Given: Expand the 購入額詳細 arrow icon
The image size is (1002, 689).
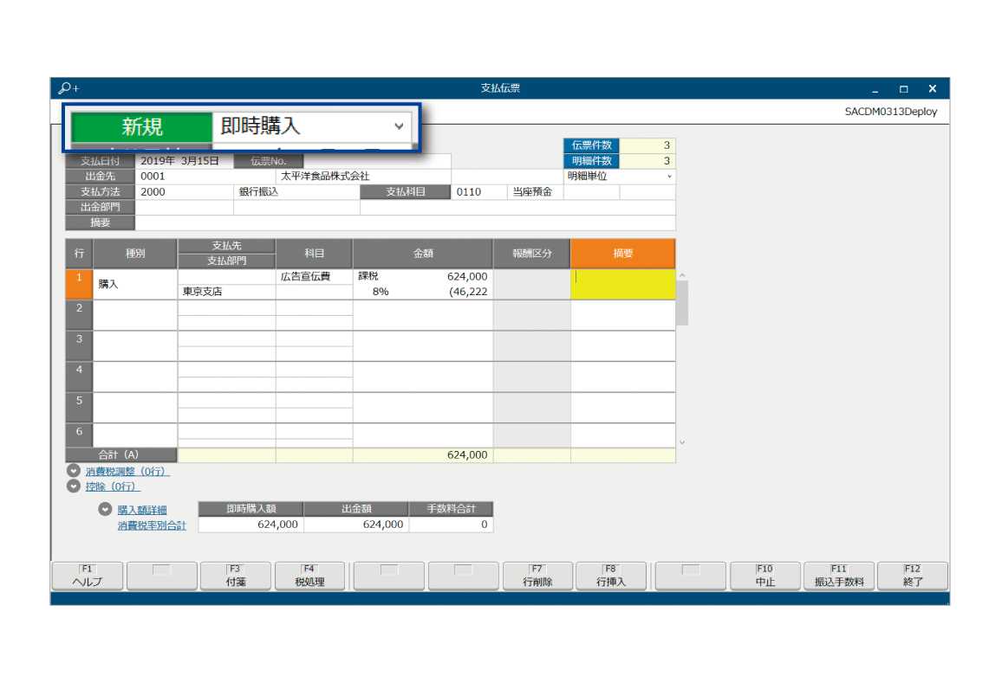Looking at the screenshot, I should click(x=105, y=510).
